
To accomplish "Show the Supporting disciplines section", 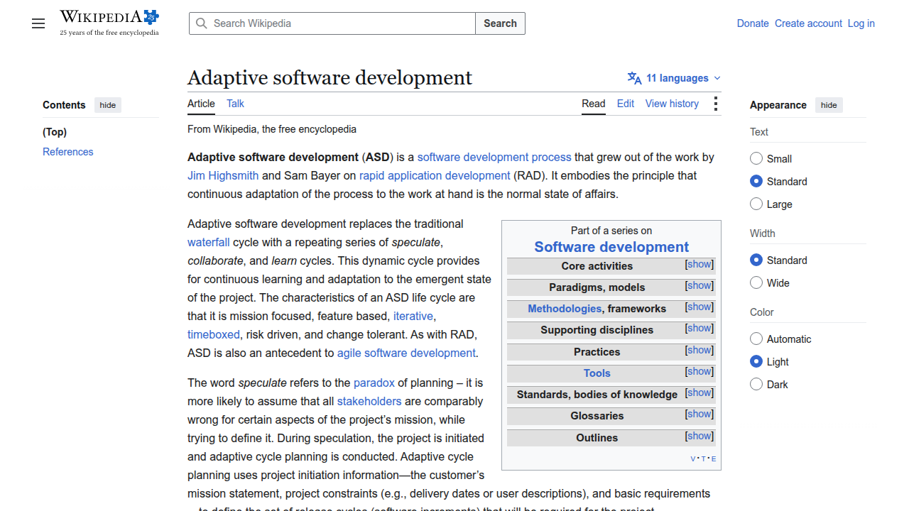I will pos(700,328).
